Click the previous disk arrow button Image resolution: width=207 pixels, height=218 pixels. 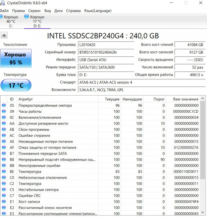[x=4, y=35]
